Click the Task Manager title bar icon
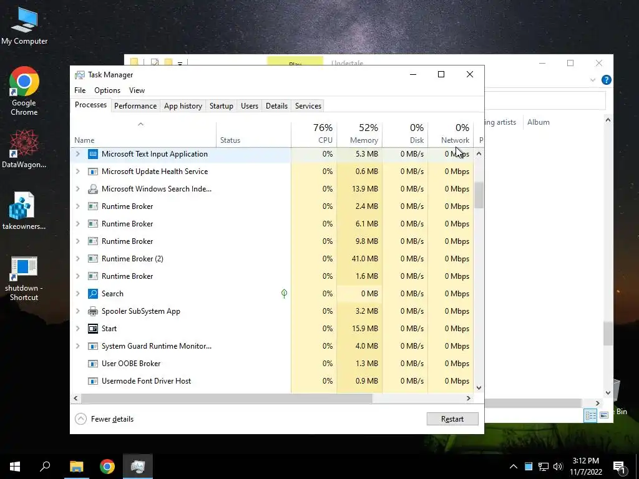This screenshot has height=479, width=639. 80,75
